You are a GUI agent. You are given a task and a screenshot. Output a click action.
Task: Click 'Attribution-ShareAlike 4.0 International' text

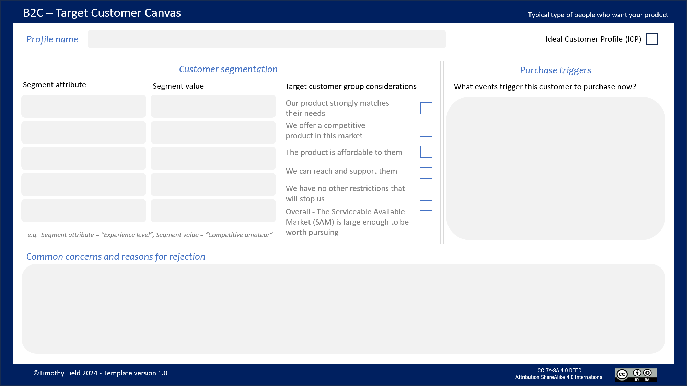coord(559,377)
